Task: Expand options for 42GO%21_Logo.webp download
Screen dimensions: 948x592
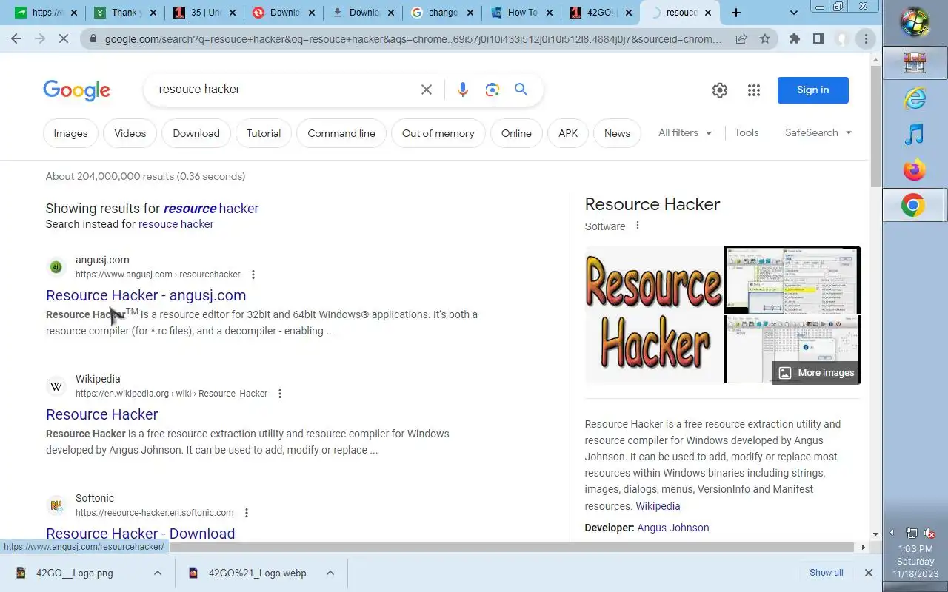Action: [330, 573]
